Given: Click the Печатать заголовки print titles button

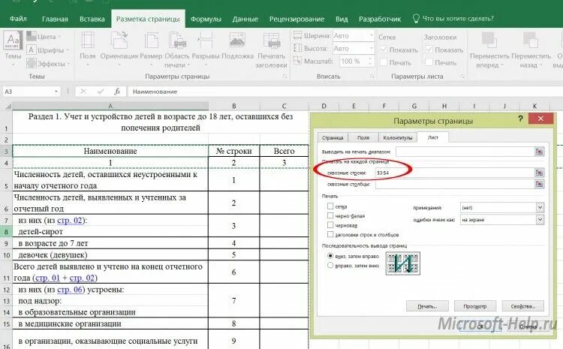Looking at the screenshot, I should tap(271, 50).
